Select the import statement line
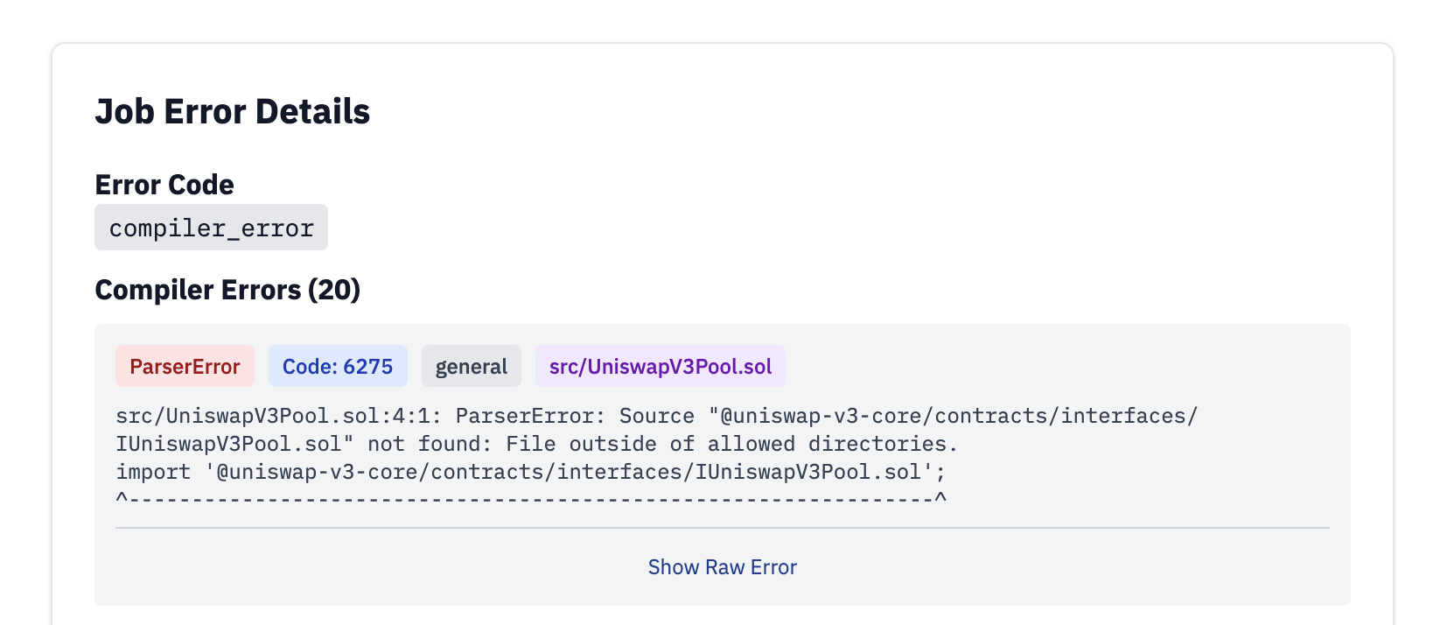The width and height of the screenshot is (1433, 625). click(531, 472)
